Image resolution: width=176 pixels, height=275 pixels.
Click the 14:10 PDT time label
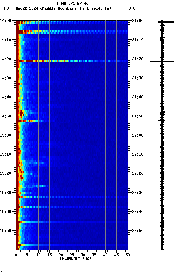(5, 40)
